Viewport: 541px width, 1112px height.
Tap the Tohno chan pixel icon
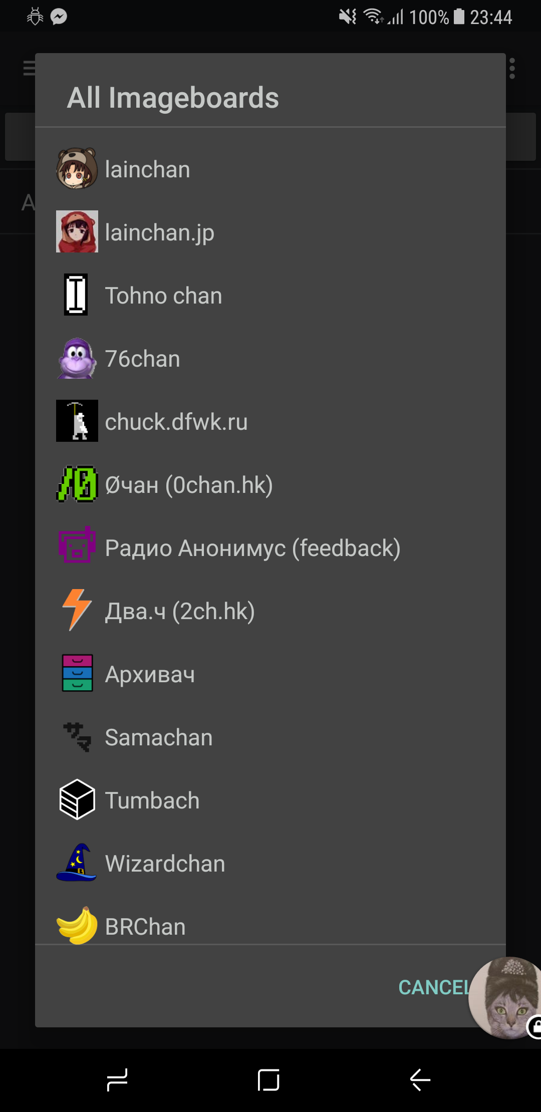click(76, 295)
